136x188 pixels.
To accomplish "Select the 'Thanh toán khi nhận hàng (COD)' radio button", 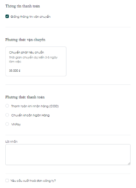I will coord(7,106).
